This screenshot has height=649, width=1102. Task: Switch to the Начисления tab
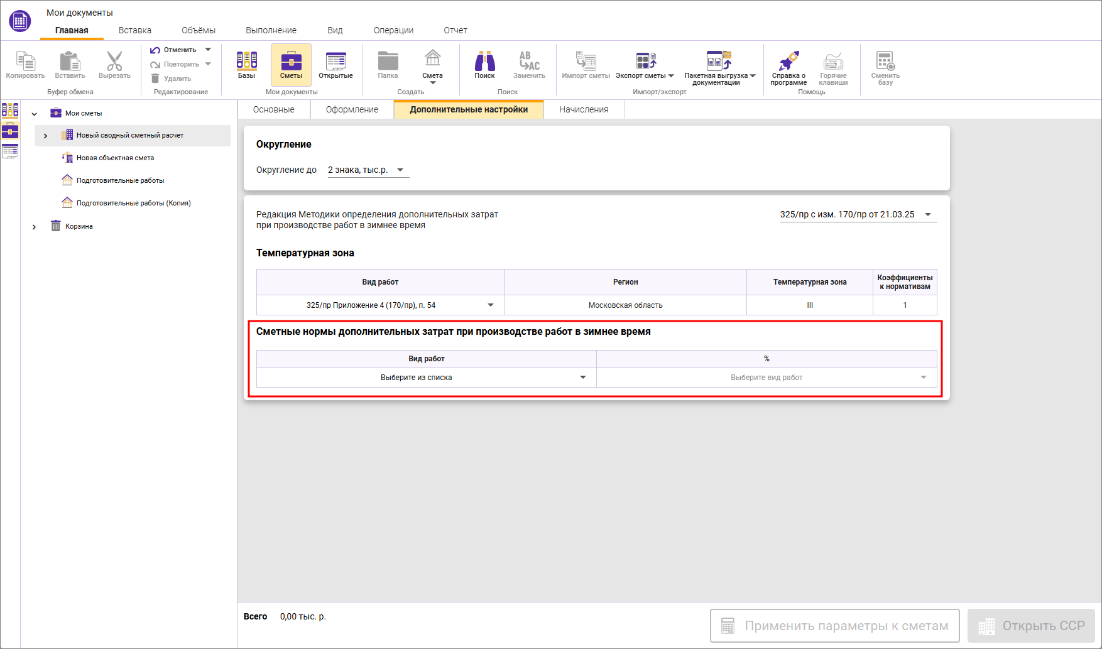[x=584, y=109]
